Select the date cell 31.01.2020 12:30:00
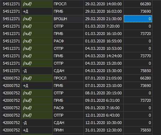The image size is (161, 135). click(103, 130)
